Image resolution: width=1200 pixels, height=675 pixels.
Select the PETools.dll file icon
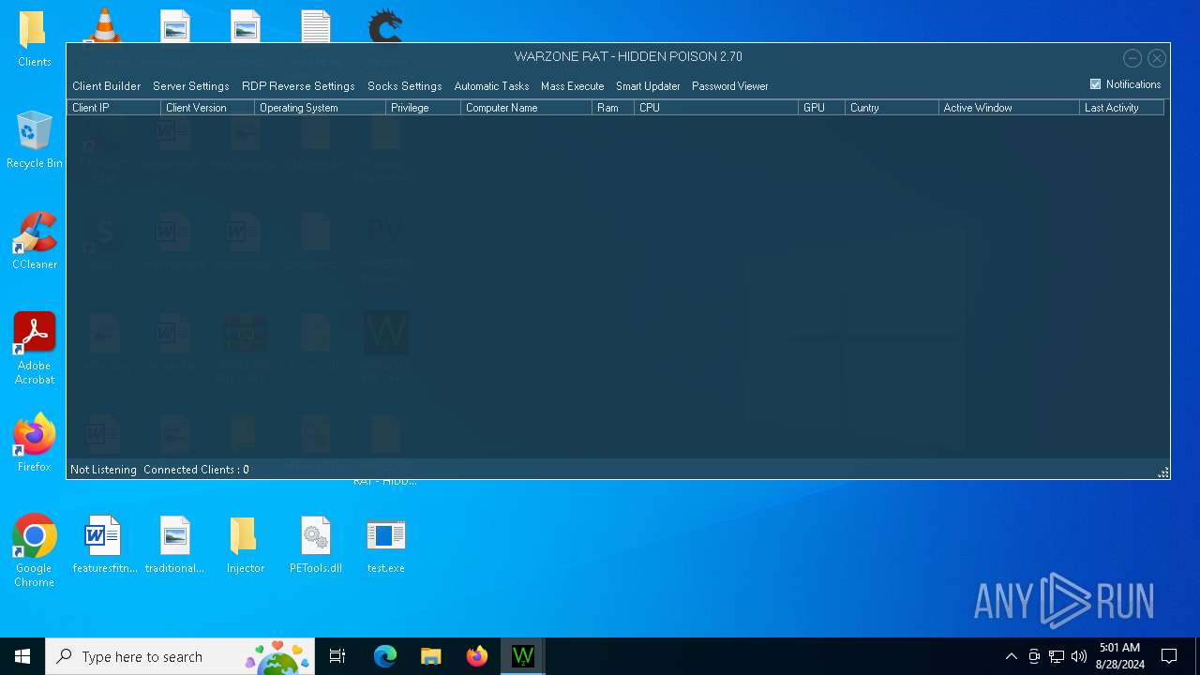click(315, 545)
